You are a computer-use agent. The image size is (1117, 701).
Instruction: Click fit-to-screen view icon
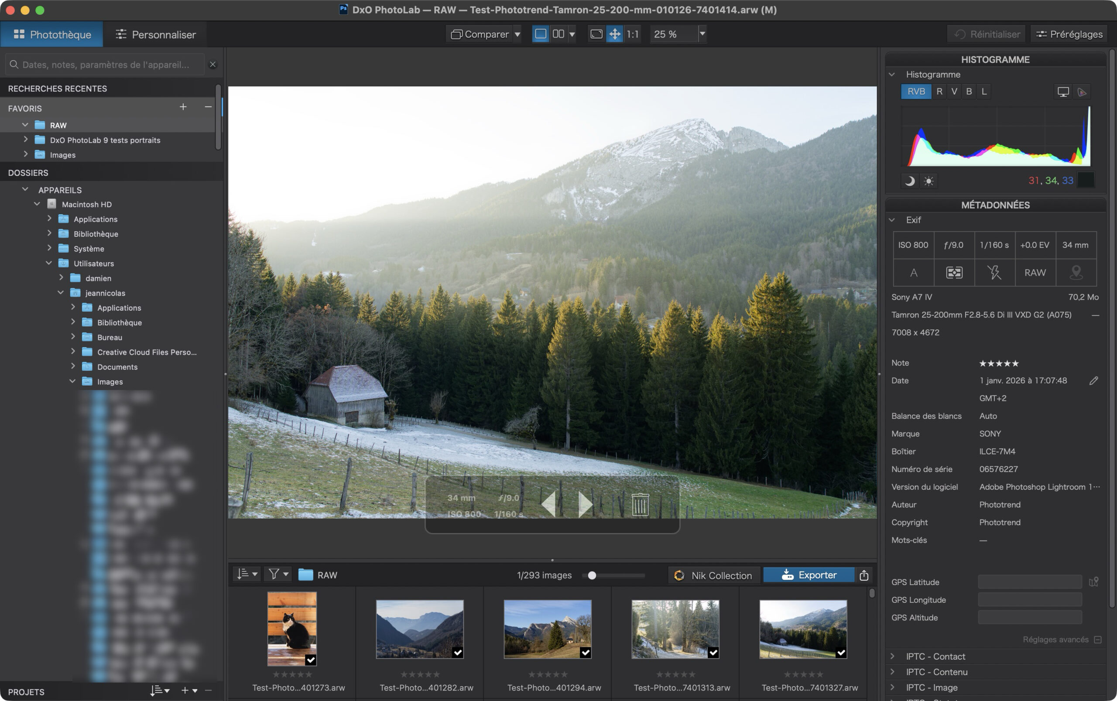596,34
